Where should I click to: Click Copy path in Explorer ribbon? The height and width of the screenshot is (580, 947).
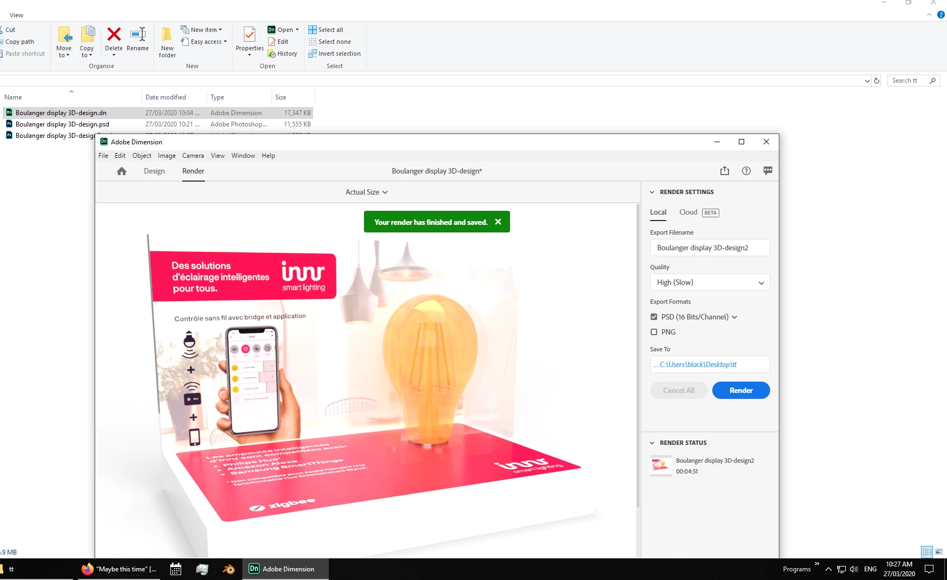point(17,42)
